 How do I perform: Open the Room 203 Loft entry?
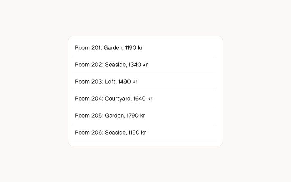pyautogui.click(x=144, y=82)
